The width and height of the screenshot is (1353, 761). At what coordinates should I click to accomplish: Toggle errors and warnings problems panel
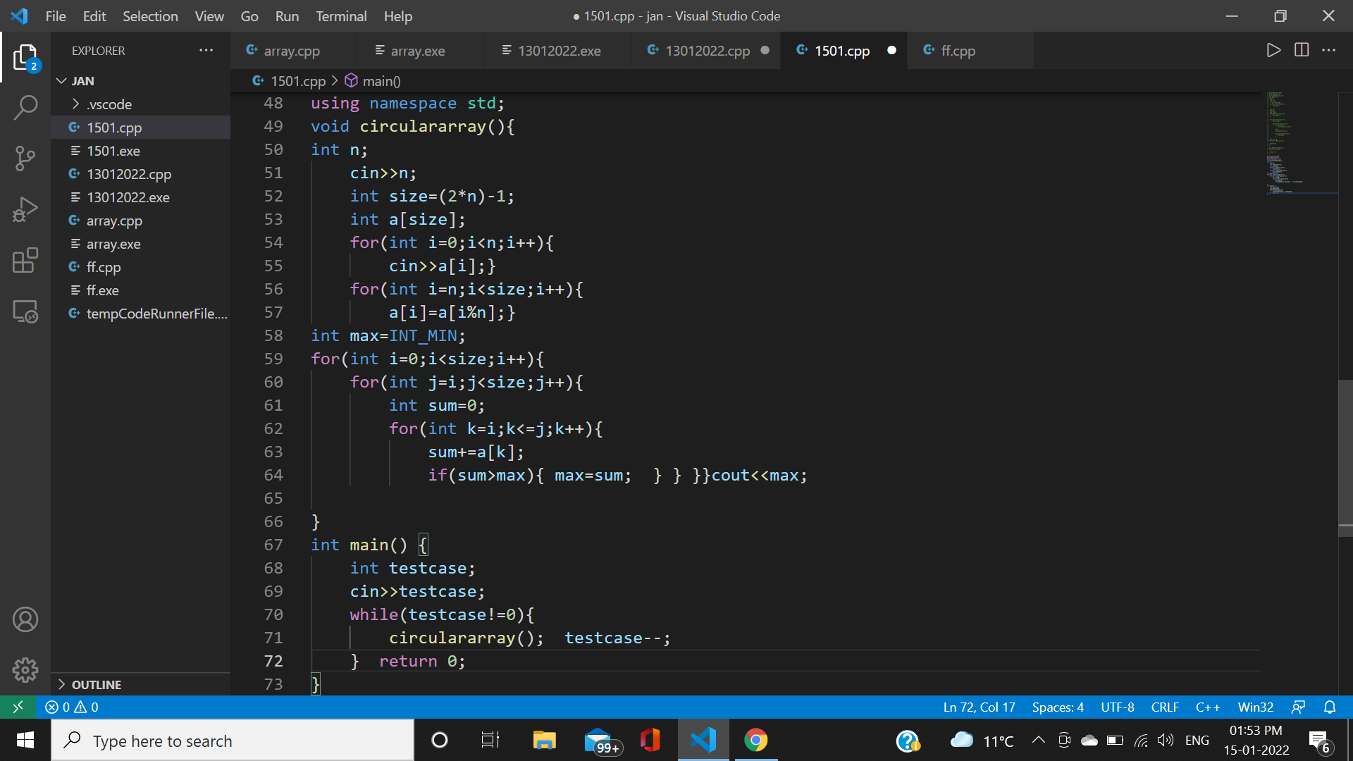(72, 707)
